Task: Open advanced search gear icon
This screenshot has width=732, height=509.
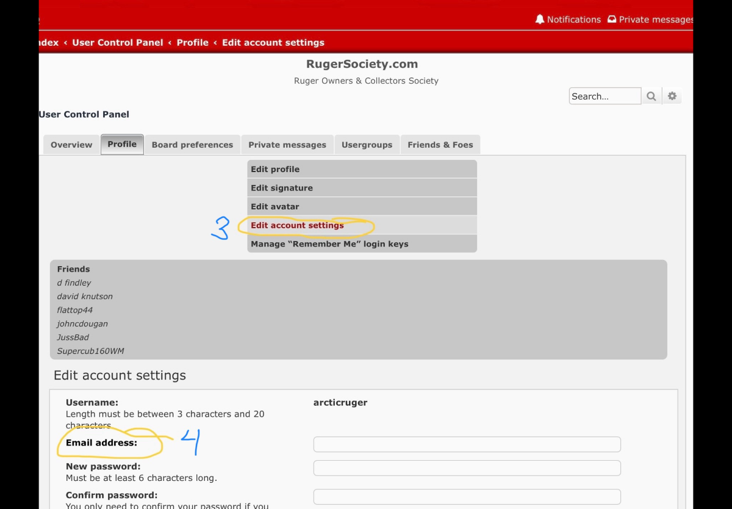Action: [x=672, y=96]
